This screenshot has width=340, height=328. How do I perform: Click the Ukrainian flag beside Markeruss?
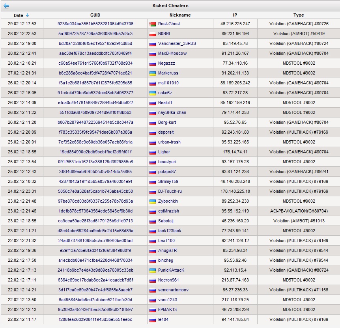coord(153,73)
